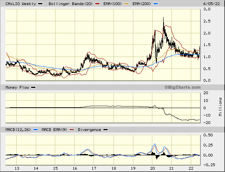Click the red MACD EMA(9) legend swatch
Image resolution: width=225 pixels, height=172 pixels.
(x=72, y=130)
